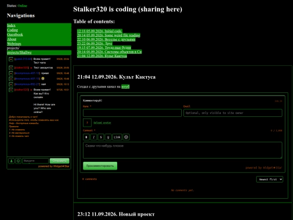Screen dimensions: 293x220
Task: Open projects/Shallwe link
Action: click(x=19, y=52)
